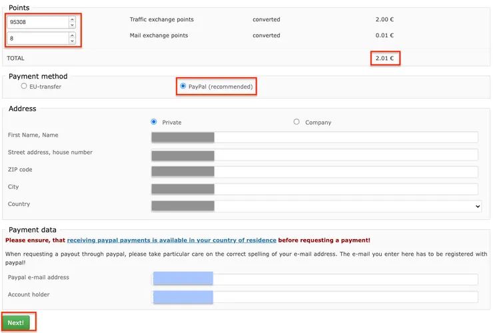The width and height of the screenshot is (493, 333).
Task: Increase the mail exchange points with up arrow
Action: [x=72, y=35]
